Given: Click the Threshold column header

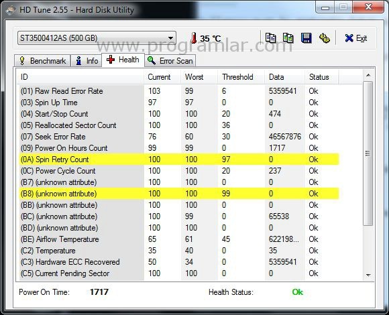Looking at the screenshot, I should (x=241, y=77).
